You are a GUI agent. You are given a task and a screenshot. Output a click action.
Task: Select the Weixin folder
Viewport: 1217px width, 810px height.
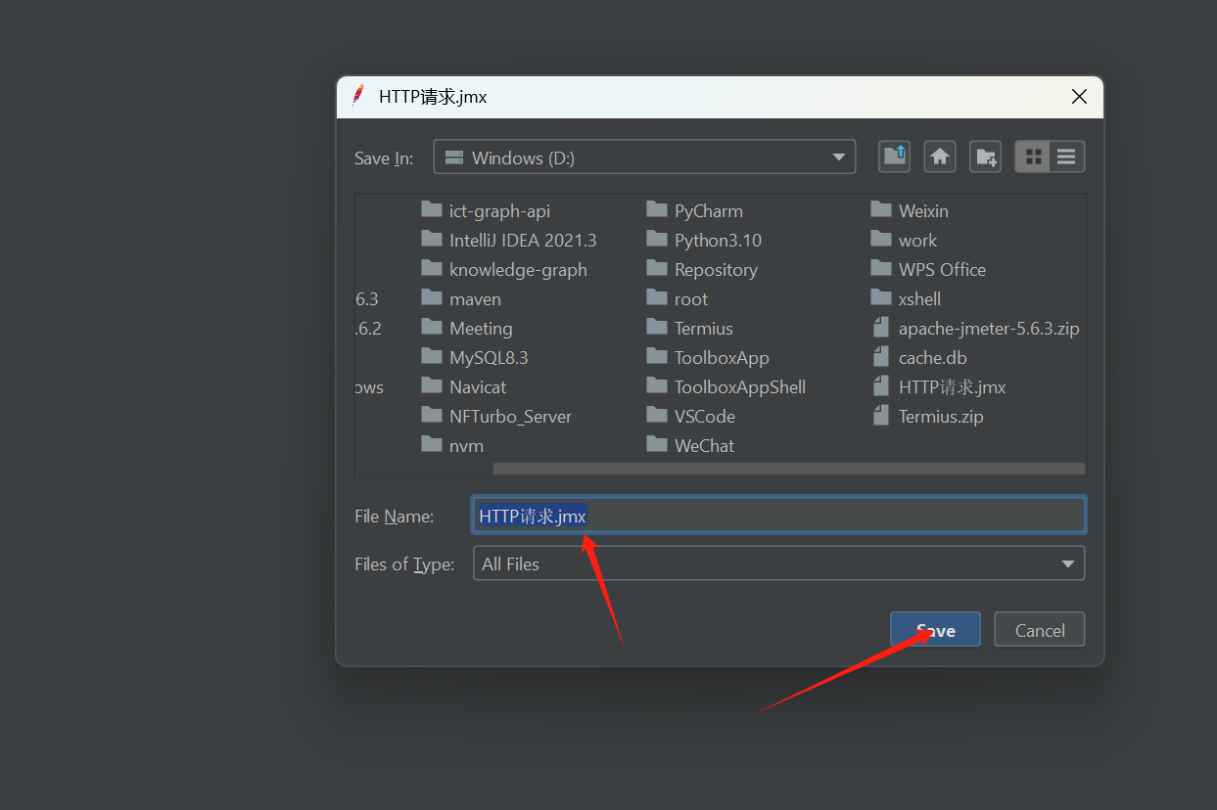[911, 210]
